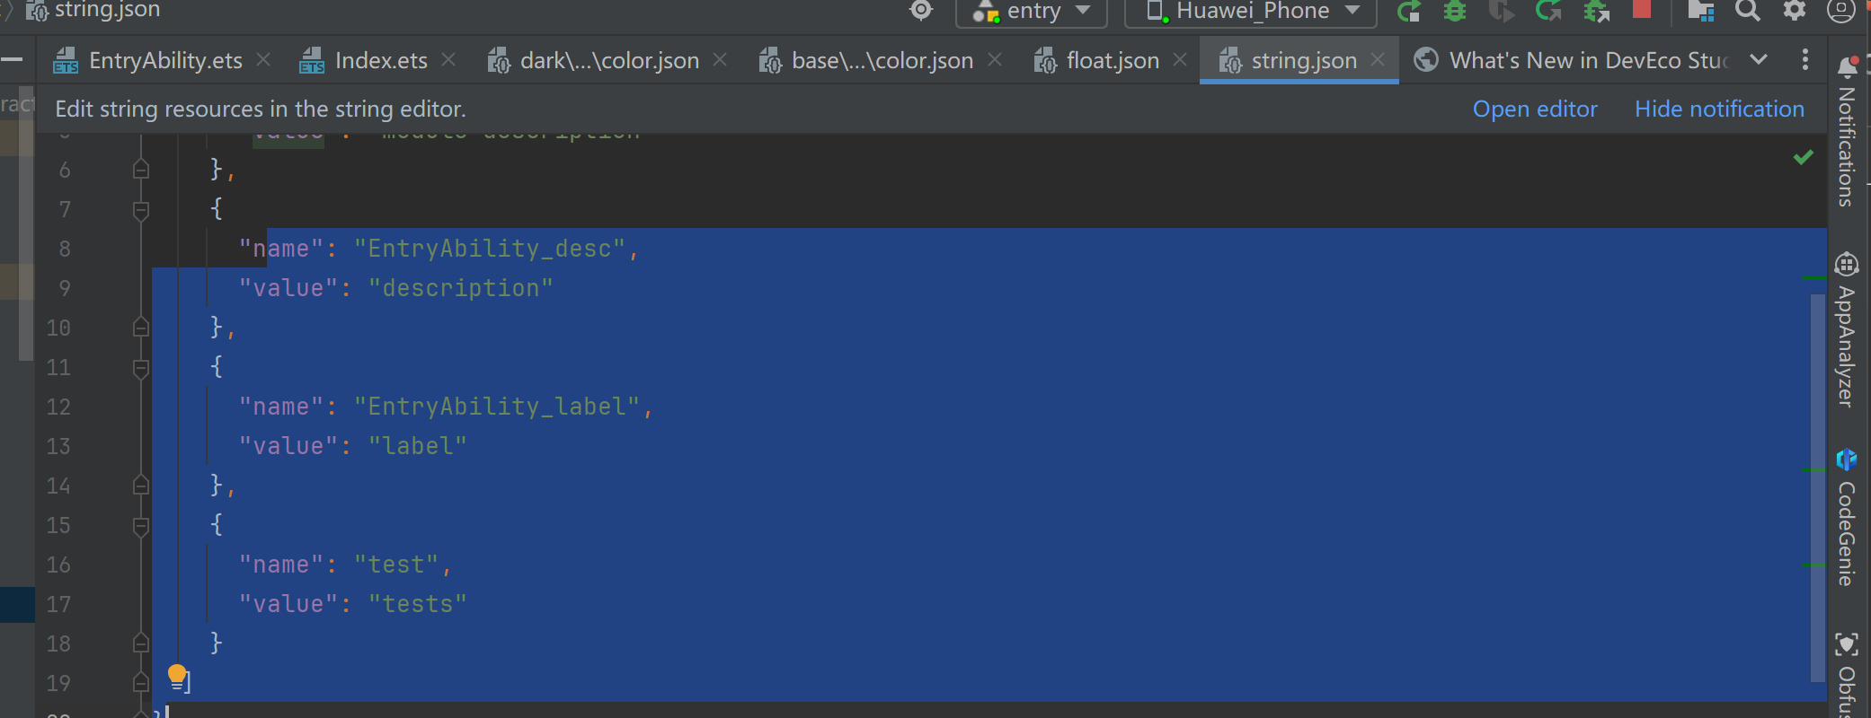
Task: Click the "description" value text
Action: [x=460, y=288]
